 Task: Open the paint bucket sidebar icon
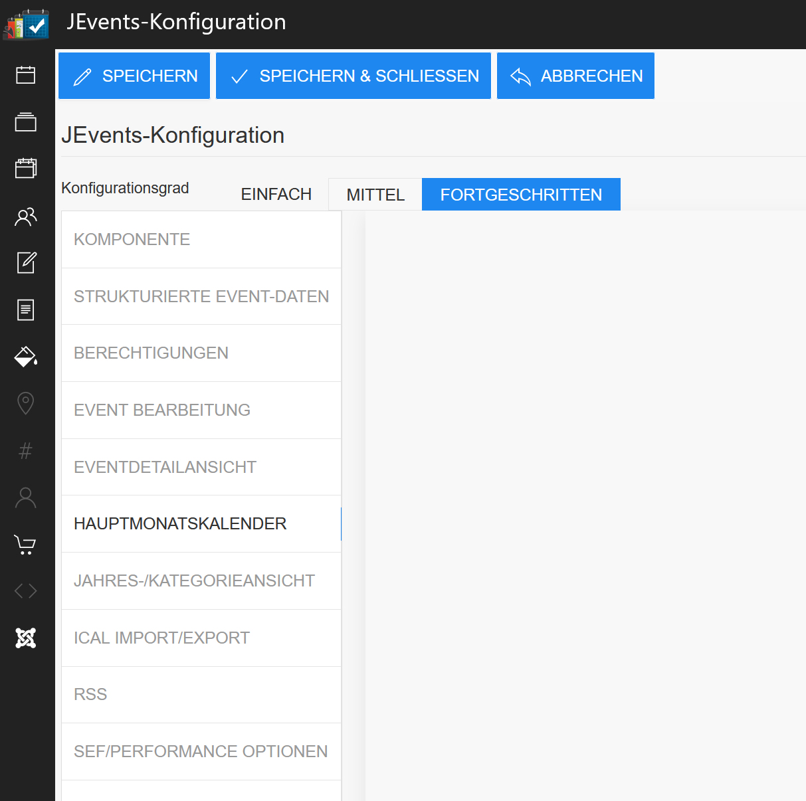(x=26, y=357)
